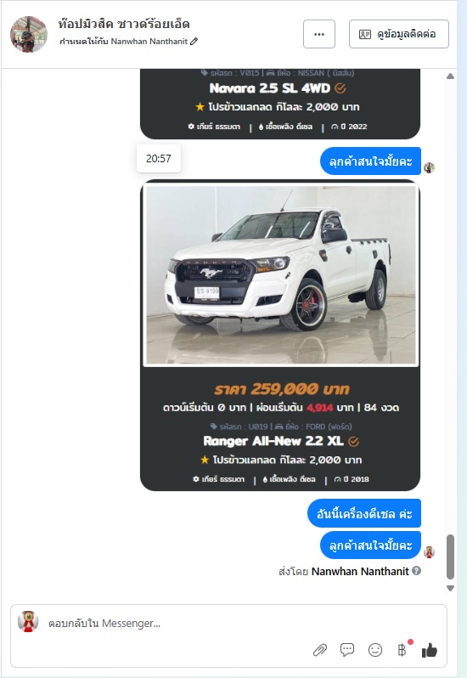Screen dimensions: 467x678
Task: Click customer name ท๊อปมิวสิค ซาวด์ร้อยเอ็ด
Action: (x=124, y=24)
